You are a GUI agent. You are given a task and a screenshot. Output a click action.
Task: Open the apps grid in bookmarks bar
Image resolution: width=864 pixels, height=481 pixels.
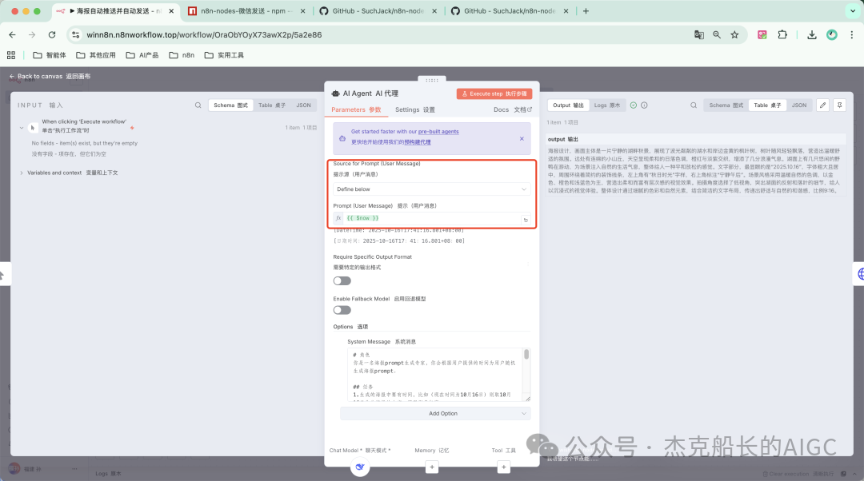[x=11, y=55]
